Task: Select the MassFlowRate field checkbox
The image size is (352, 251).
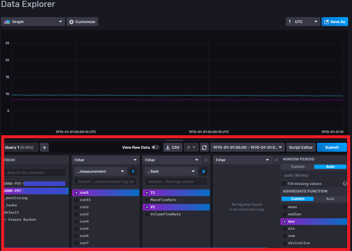Action: coord(147,200)
